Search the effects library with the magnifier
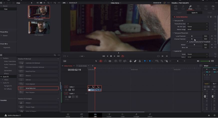Viewport: 218px width, 118px height. click(x=55, y=55)
